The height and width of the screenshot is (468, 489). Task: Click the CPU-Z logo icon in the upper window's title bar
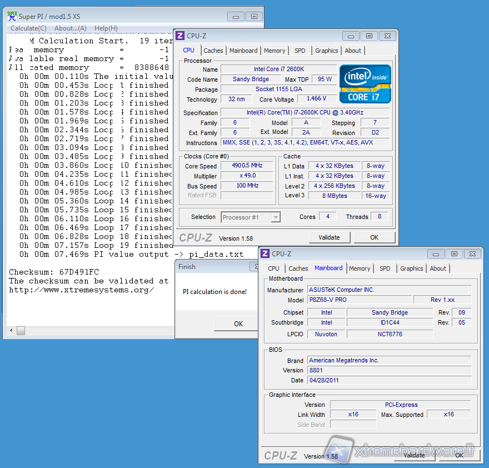coord(180,36)
